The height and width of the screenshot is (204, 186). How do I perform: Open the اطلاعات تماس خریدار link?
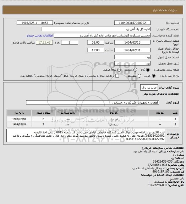click(x=40, y=35)
